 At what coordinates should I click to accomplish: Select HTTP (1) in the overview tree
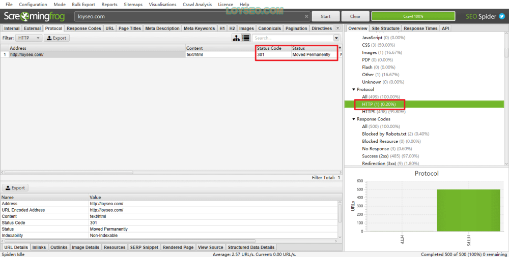(x=379, y=104)
